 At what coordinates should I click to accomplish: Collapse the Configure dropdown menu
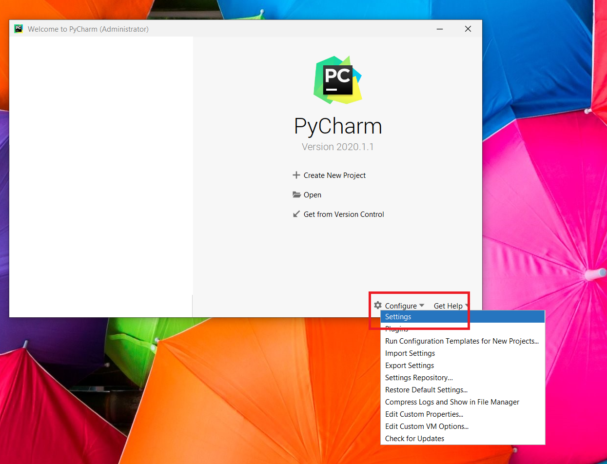pyautogui.click(x=401, y=306)
